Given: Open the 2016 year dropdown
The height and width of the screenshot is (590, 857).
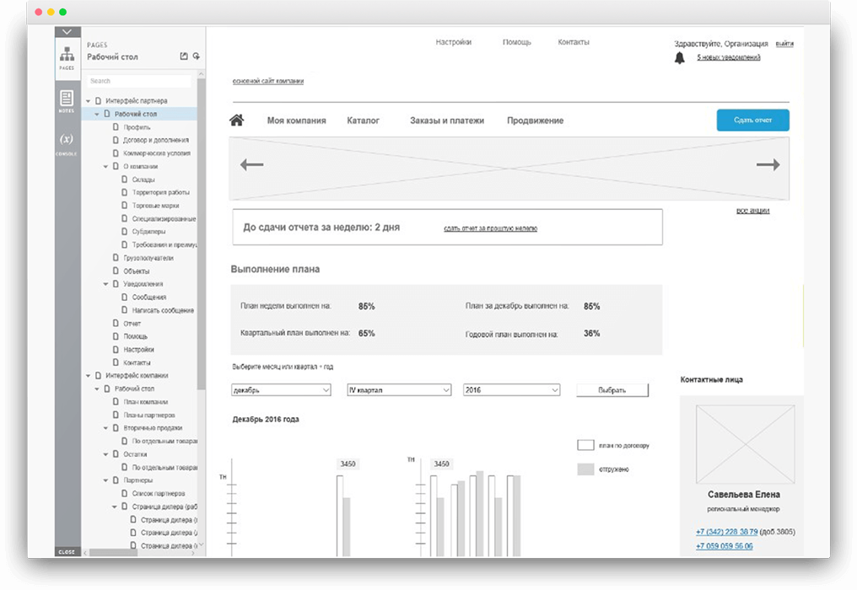Looking at the screenshot, I should 511,390.
